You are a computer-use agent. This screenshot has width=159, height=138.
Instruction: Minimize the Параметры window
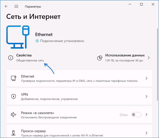[130, 4]
